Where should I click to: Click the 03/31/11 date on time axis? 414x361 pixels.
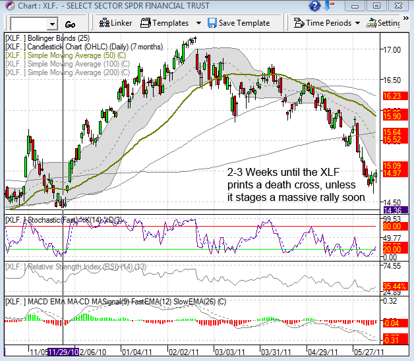point(276,352)
